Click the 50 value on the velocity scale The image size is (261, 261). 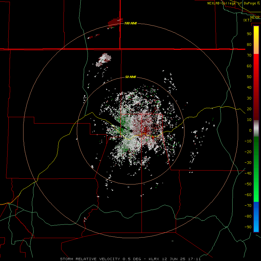point(249,77)
